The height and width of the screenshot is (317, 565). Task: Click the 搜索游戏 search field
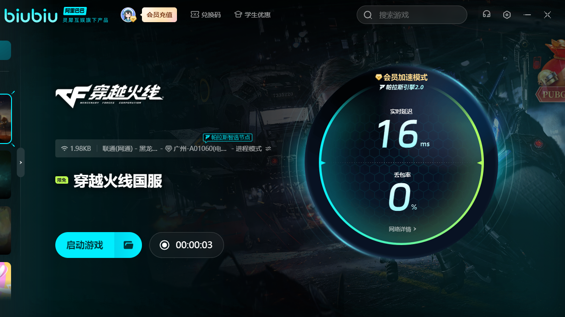tap(417, 15)
